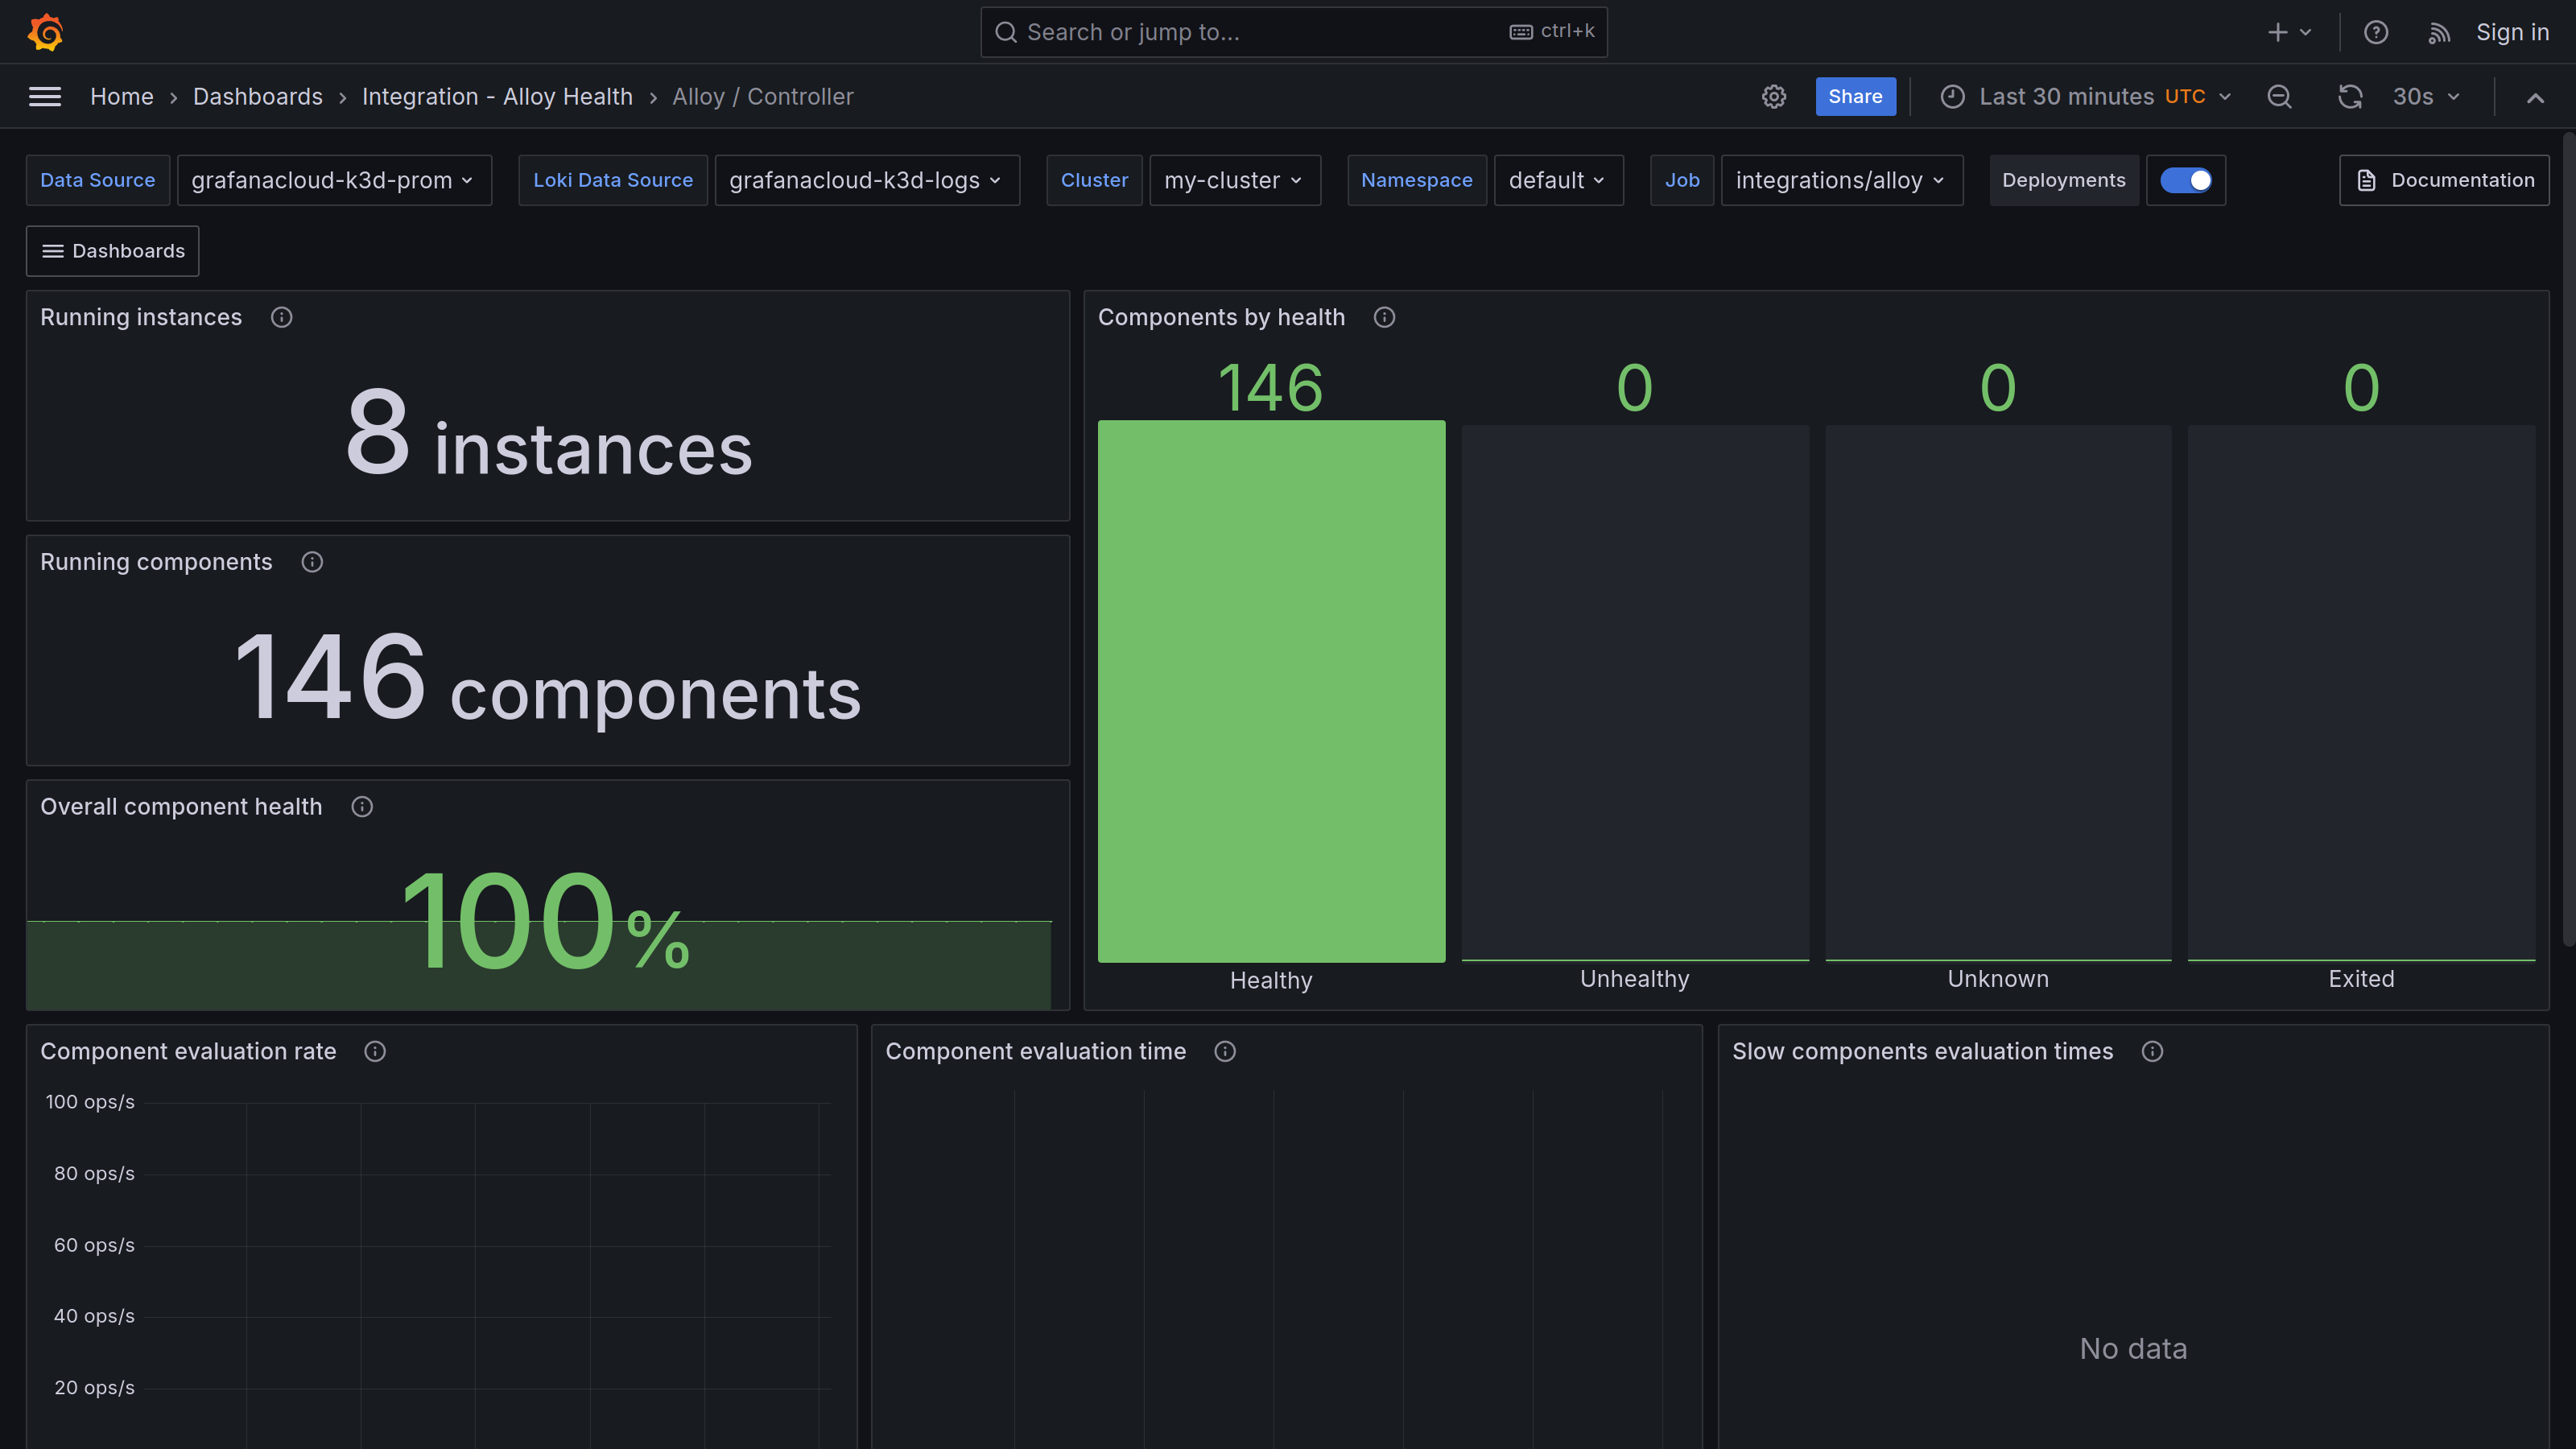Zoom out the time range with magnifier icon
The image size is (2576, 1449).
pyautogui.click(x=2280, y=96)
